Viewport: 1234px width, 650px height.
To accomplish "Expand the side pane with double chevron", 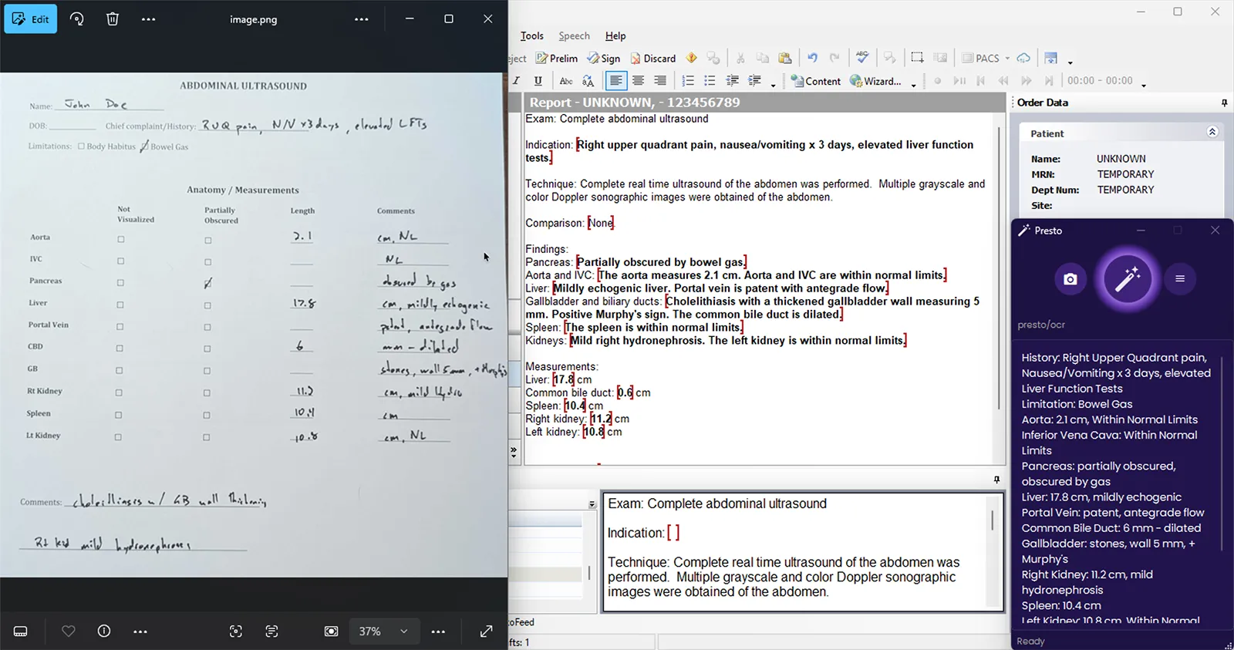I will (514, 453).
